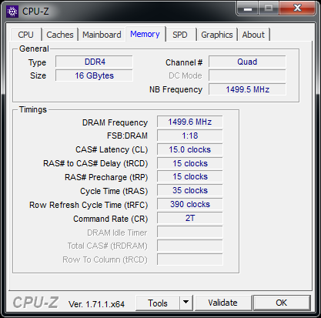Image resolution: width=321 pixels, height=318 pixels.
Task: Close the CPU-Z window
Action: click(x=297, y=8)
